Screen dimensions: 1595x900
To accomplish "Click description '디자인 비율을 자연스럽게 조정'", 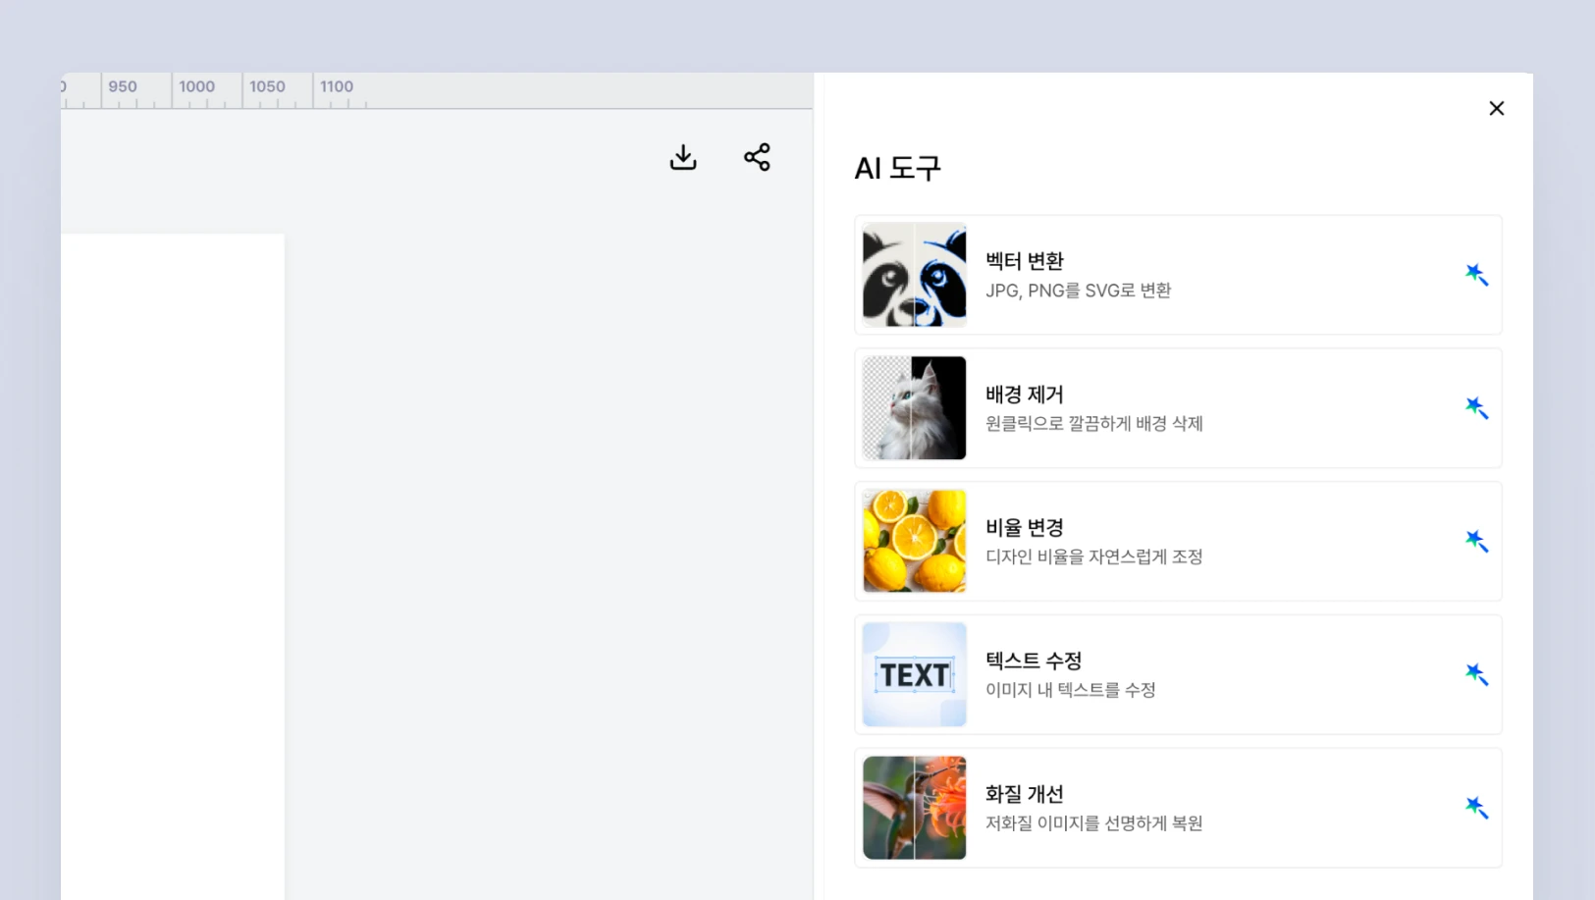I will coord(1094,556).
